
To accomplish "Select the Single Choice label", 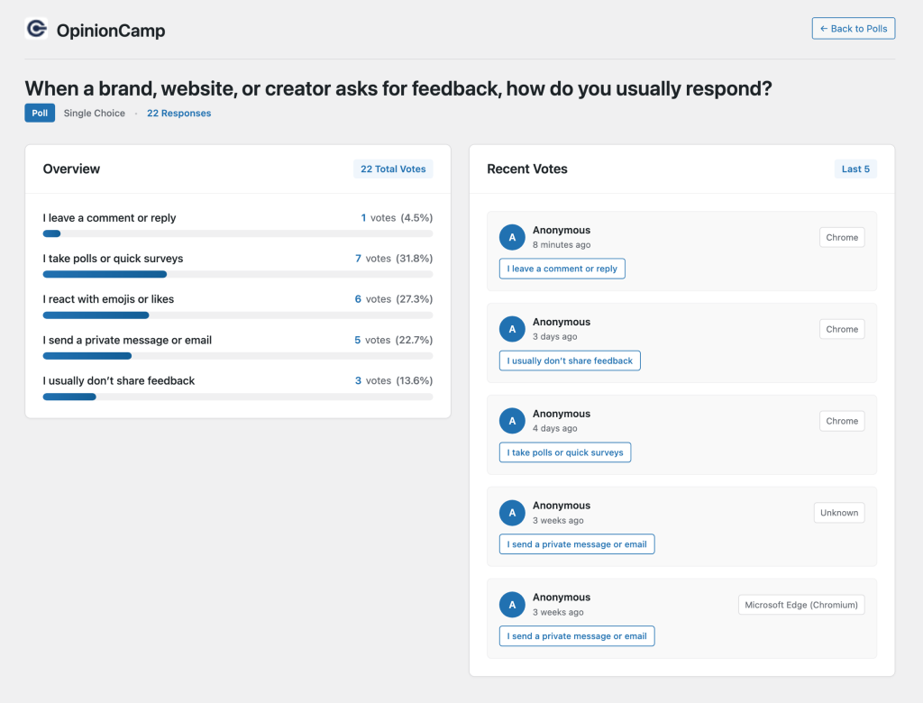I will pos(94,114).
